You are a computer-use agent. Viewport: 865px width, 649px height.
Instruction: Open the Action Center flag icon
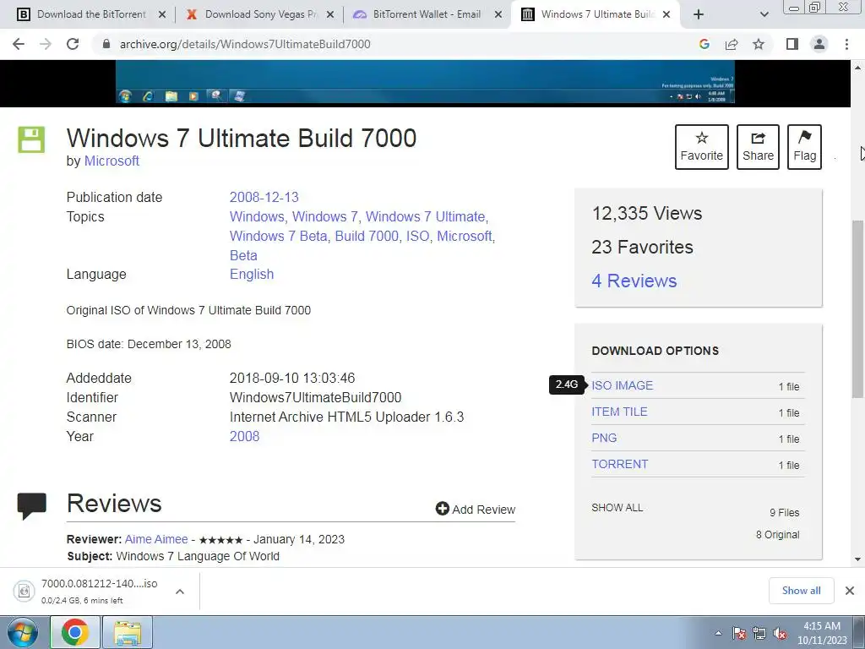point(739,633)
